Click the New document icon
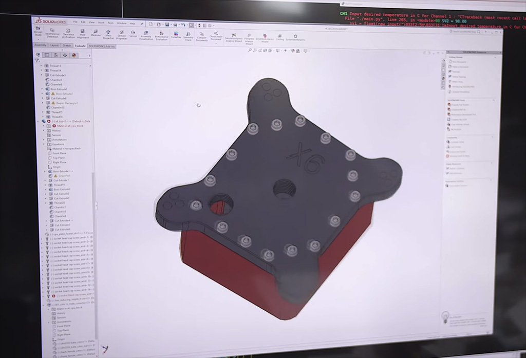Image resolution: width=526 pixels, height=358 pixels. pyautogui.click(x=151, y=24)
